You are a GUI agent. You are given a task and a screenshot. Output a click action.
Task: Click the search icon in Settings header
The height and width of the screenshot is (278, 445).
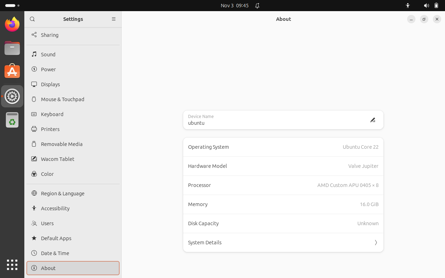(x=32, y=19)
